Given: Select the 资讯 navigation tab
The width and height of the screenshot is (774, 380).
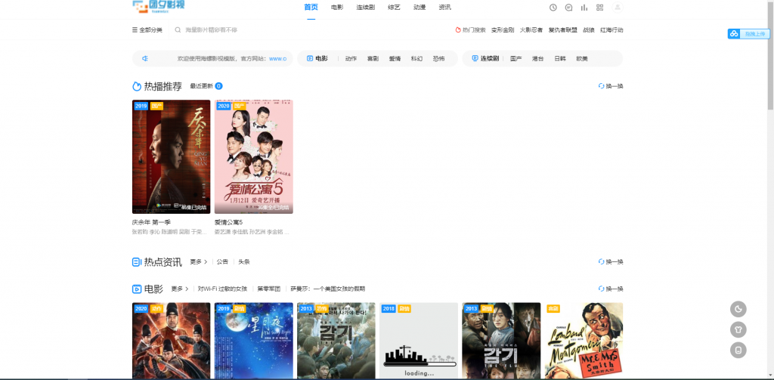Looking at the screenshot, I should click(x=444, y=8).
